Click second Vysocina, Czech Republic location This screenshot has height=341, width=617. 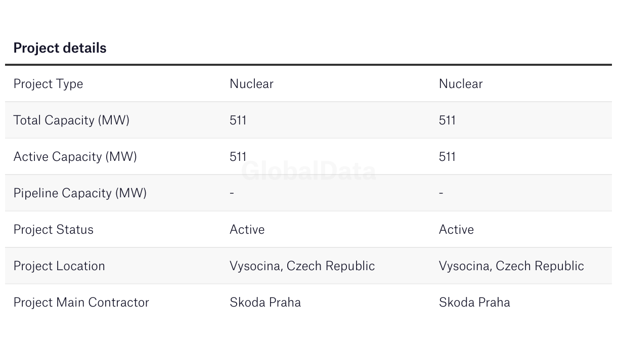tap(512, 266)
